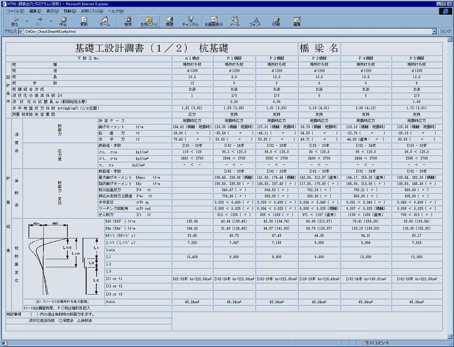The image size is (454, 347).
Task: Click the リンク links bar label
Action: coord(446,31)
